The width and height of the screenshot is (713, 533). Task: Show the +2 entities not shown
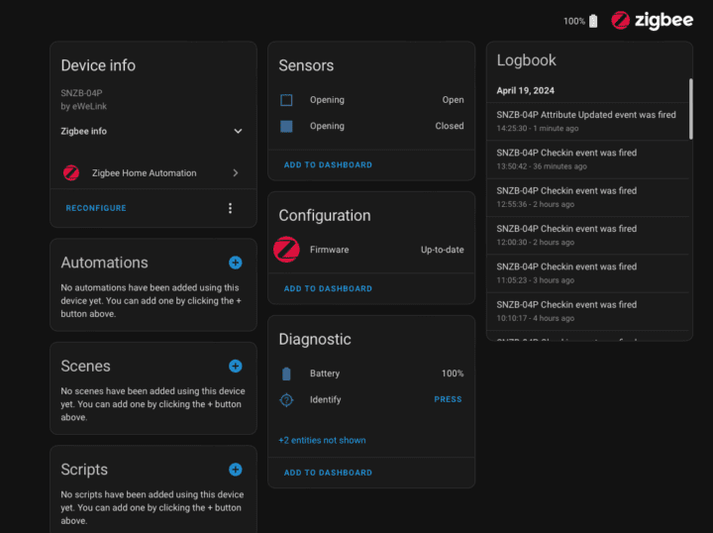[x=322, y=440]
